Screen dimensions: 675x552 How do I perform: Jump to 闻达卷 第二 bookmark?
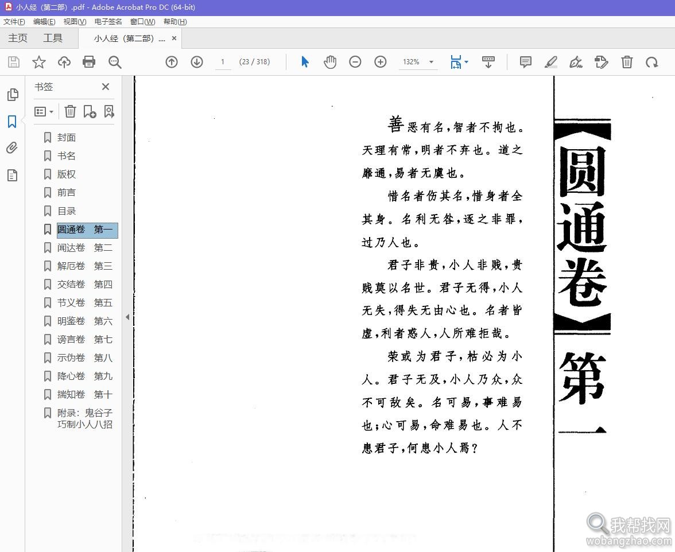85,248
